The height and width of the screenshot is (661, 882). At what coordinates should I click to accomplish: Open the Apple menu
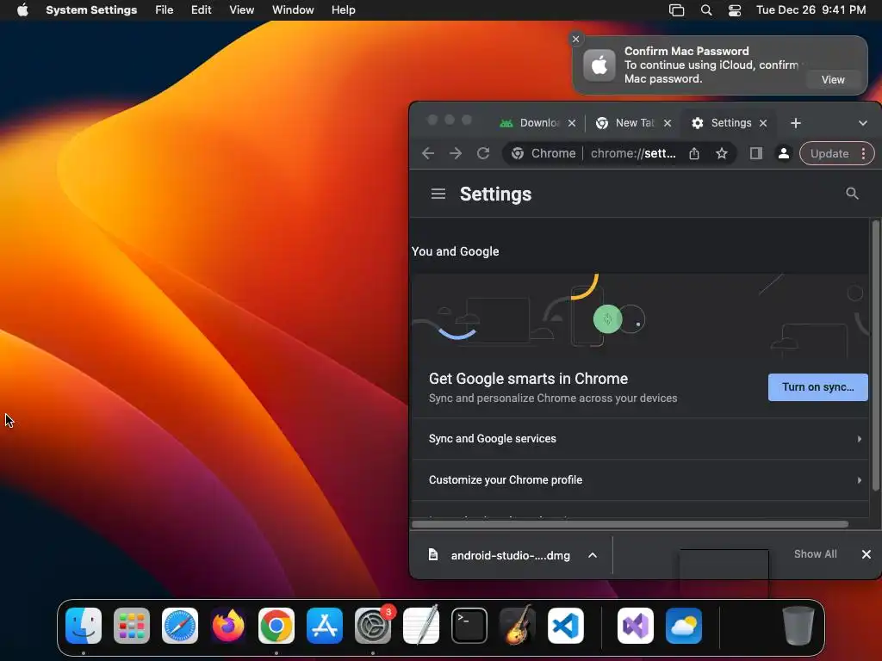click(22, 10)
